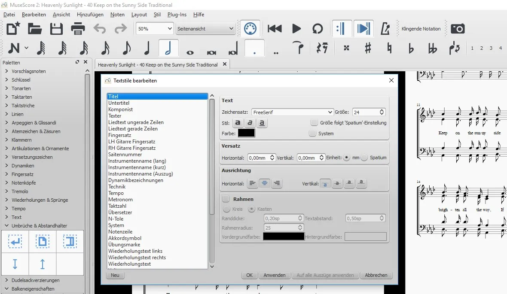Image resolution: width=507 pixels, height=294 pixels.
Task: Select the Spatium unit radio button
Action: (x=364, y=158)
